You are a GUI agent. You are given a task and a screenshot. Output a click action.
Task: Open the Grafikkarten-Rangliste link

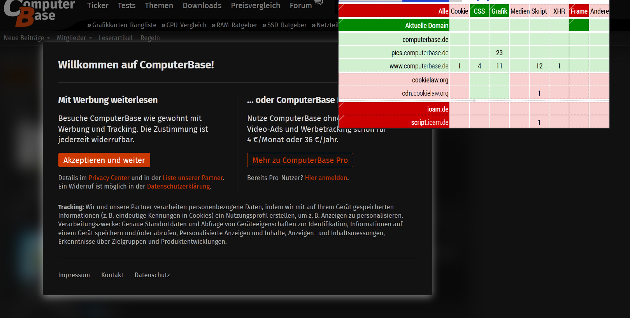click(122, 25)
